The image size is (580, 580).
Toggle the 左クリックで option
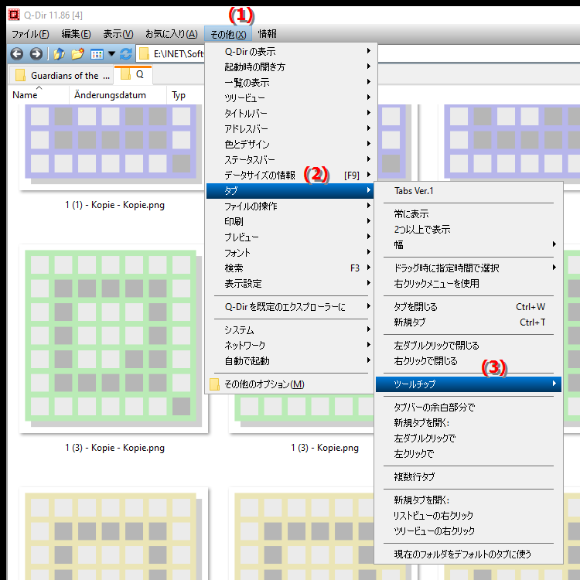[469, 454]
